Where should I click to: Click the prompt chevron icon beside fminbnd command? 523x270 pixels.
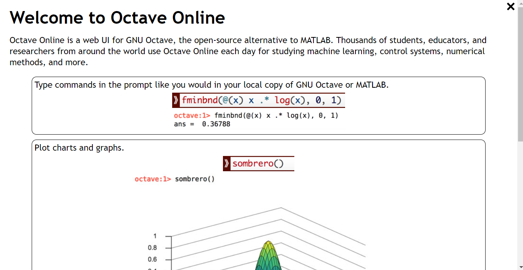pyautogui.click(x=176, y=100)
